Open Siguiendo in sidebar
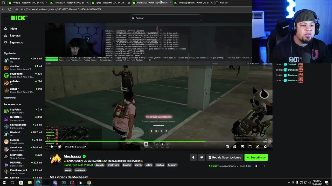This screenshot has width=332, height=186. coord(16,42)
